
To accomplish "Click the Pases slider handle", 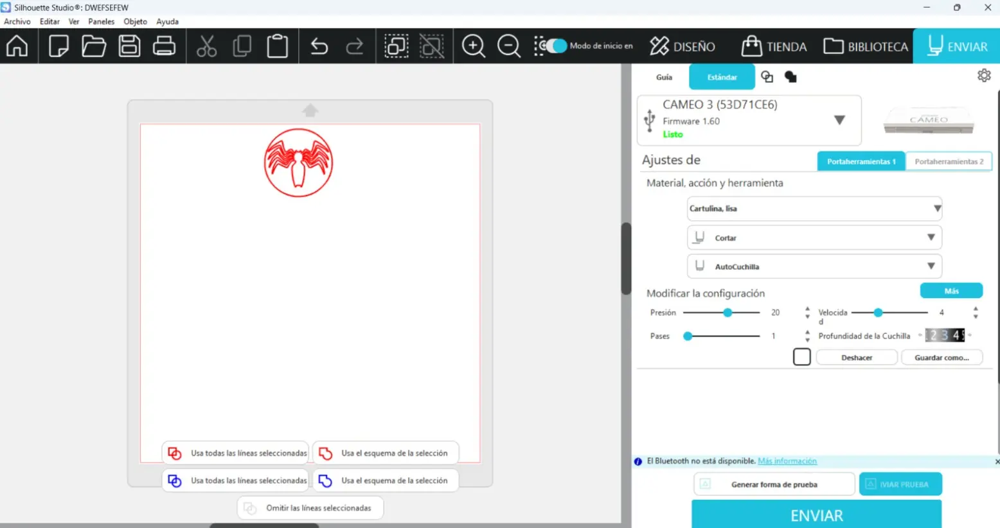I will coord(688,336).
